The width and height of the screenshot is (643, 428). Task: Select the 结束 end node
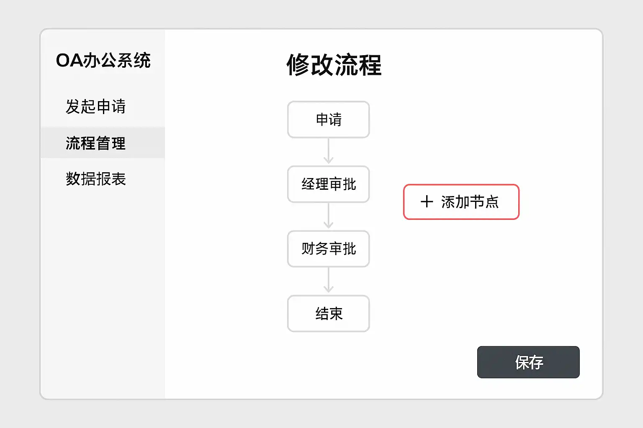[329, 313]
